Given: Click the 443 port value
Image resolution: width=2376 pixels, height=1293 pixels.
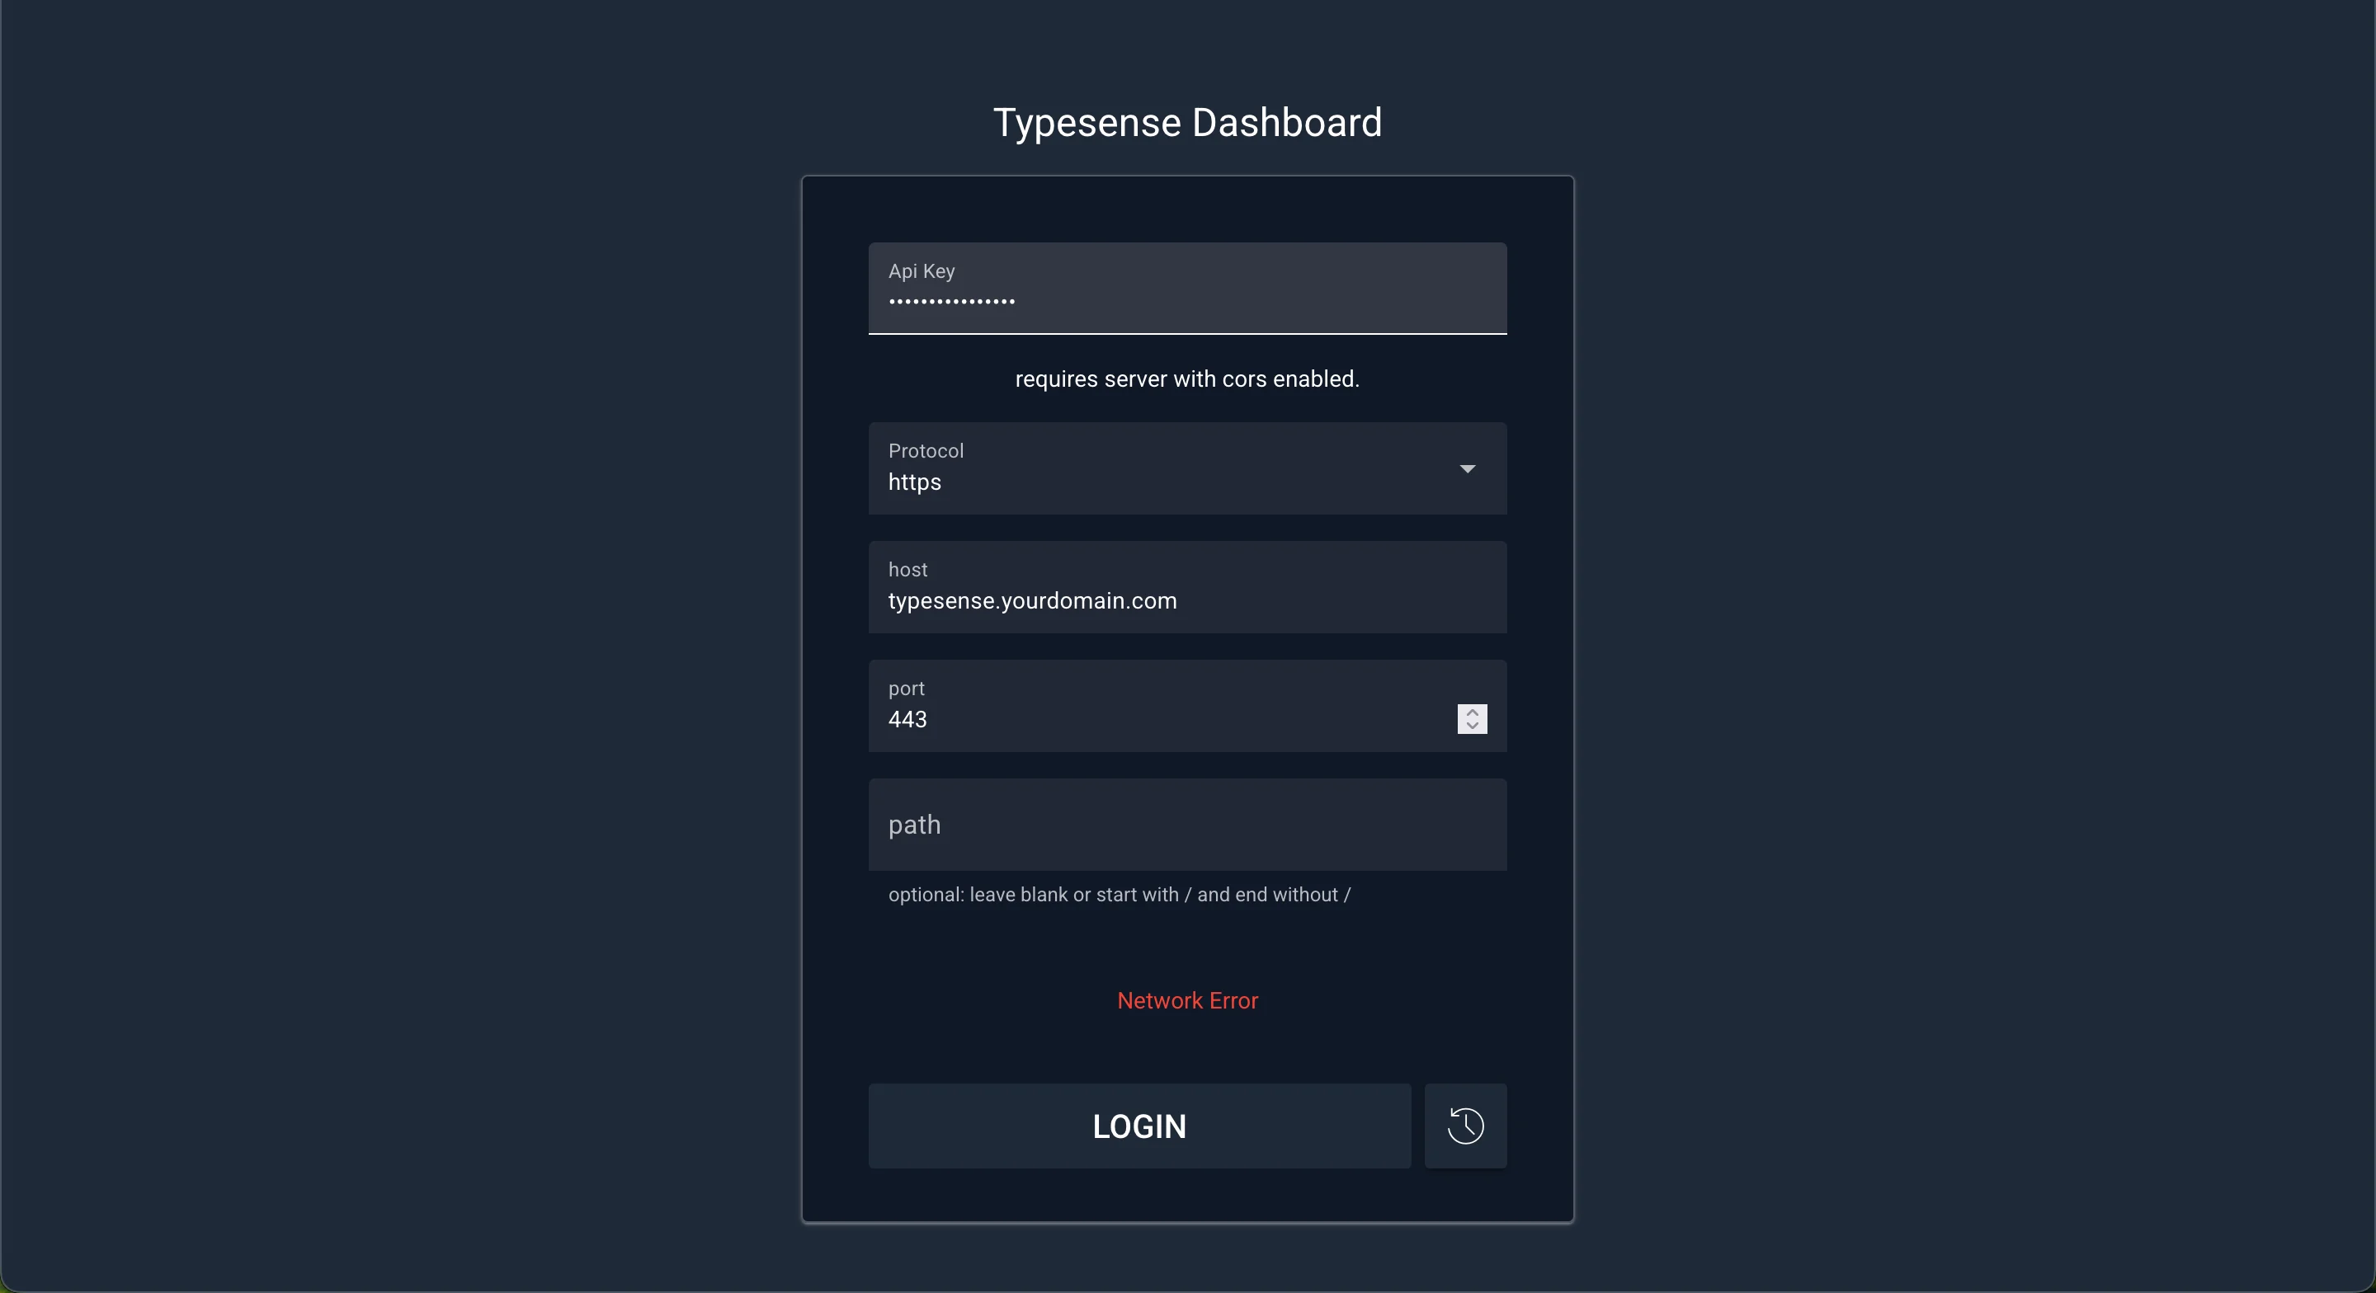Looking at the screenshot, I should click(907, 719).
